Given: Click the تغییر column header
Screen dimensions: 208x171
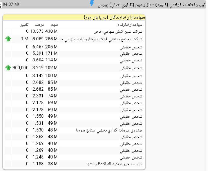Looking at the screenshot, I should (25, 25).
